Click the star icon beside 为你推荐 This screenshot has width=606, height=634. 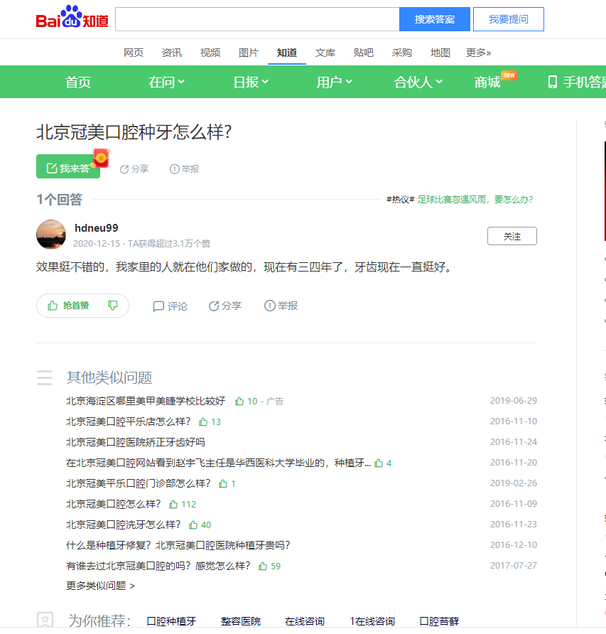pos(45,620)
